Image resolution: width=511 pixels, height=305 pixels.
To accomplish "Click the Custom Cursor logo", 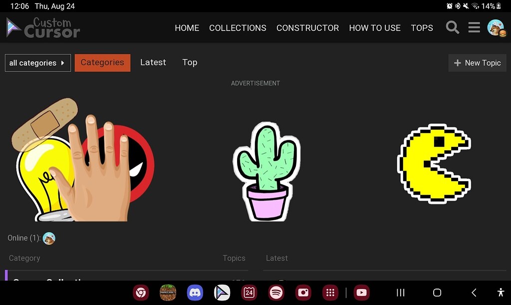I will (x=43, y=27).
